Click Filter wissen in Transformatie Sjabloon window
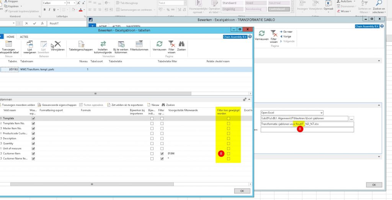 click(x=274, y=37)
